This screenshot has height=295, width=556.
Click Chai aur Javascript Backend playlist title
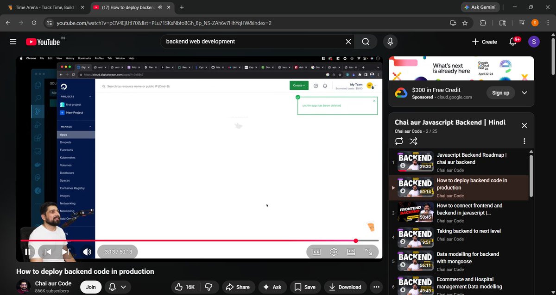click(x=450, y=123)
